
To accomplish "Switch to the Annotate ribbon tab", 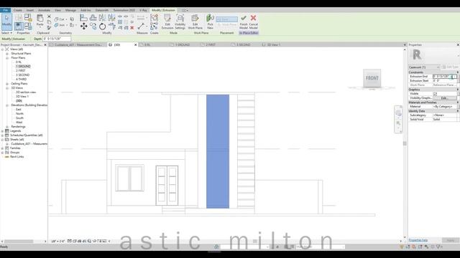I will [44, 10].
